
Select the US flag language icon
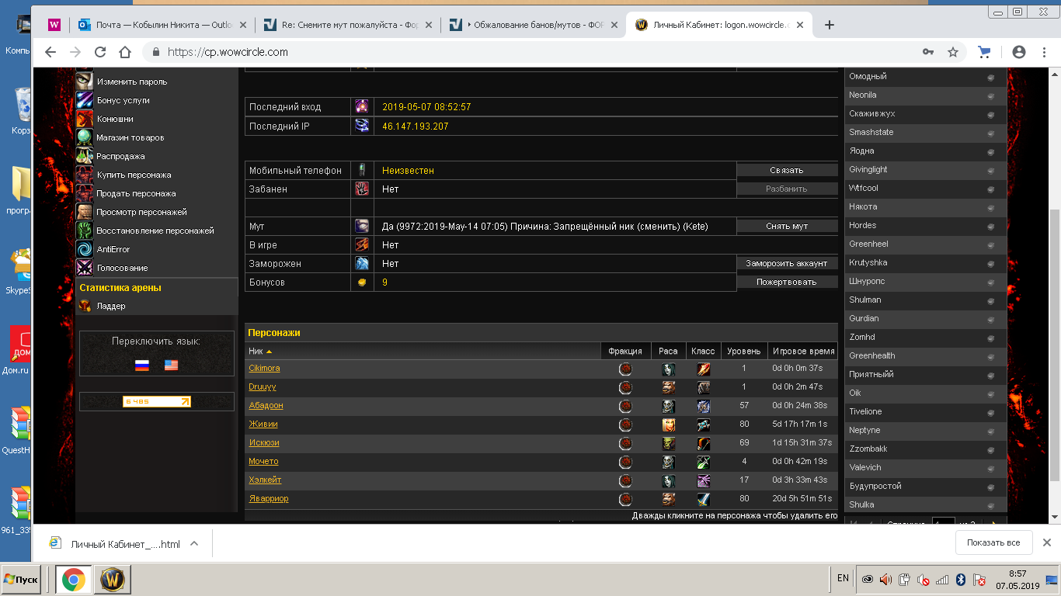pyautogui.click(x=171, y=365)
